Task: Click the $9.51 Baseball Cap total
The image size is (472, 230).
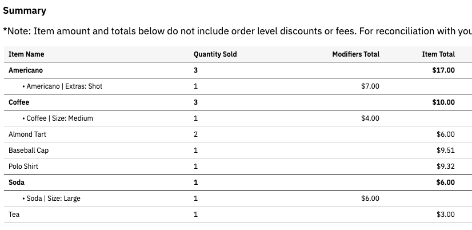Action: tap(446, 150)
